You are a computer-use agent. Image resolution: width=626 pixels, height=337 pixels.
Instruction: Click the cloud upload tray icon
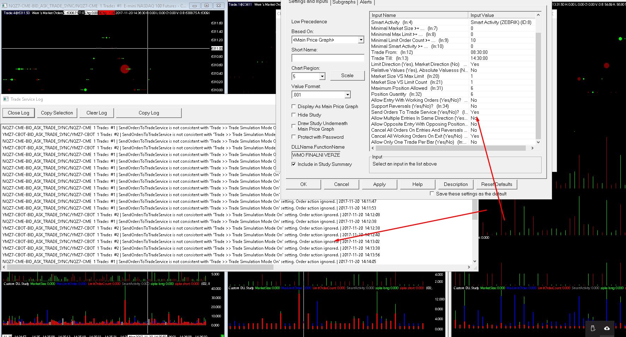click(607, 328)
